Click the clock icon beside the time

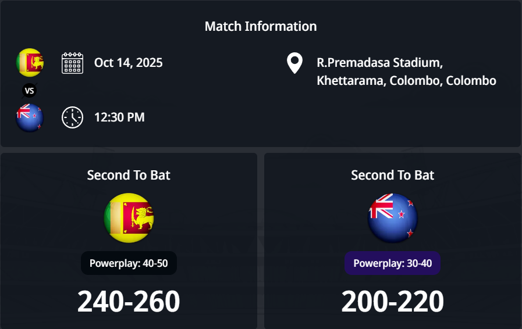[73, 117]
